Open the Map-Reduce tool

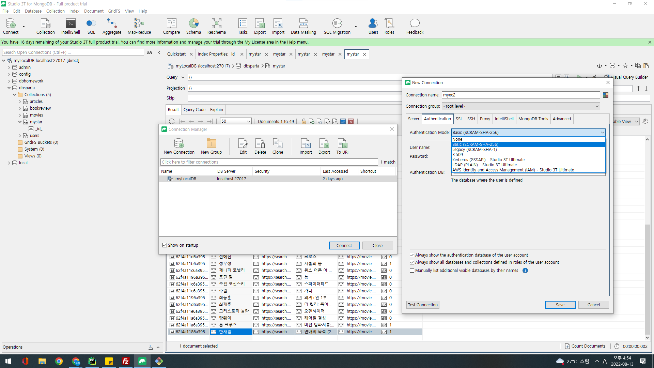(139, 26)
